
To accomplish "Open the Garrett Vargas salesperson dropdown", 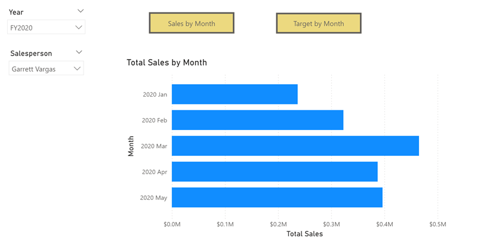I will [46, 69].
